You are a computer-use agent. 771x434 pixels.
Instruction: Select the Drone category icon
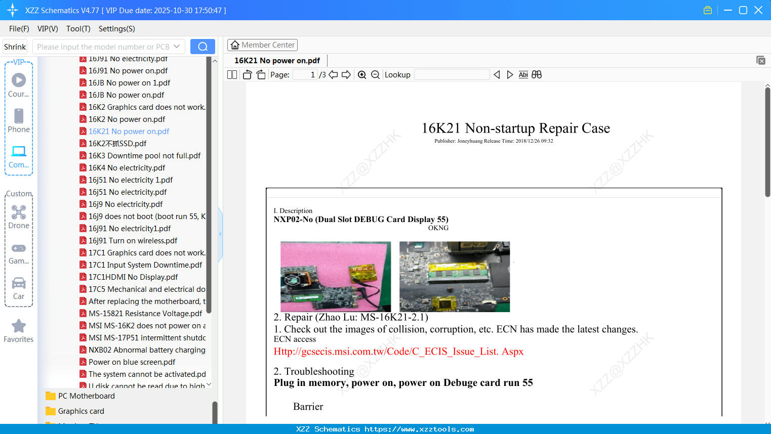(19, 217)
